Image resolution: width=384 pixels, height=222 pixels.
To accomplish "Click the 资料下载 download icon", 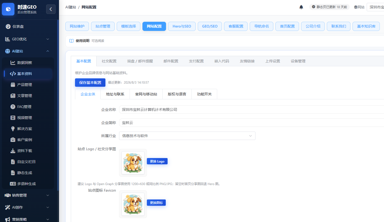I will (13, 151).
